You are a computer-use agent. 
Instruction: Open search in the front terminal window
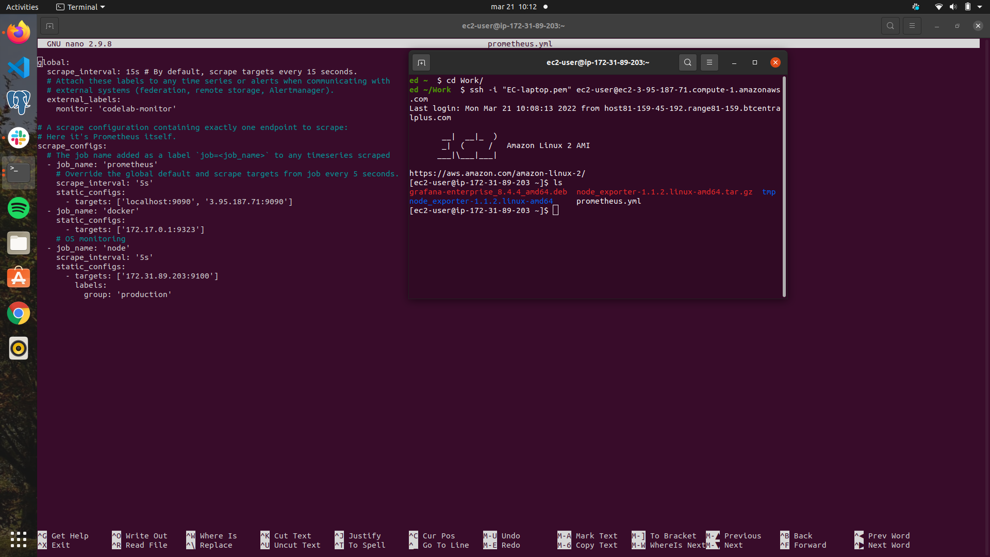pyautogui.click(x=687, y=62)
